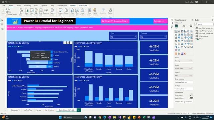Open Recent sources list
Screen dimensions: 214x120
pyautogui.click(x=52, y=12)
